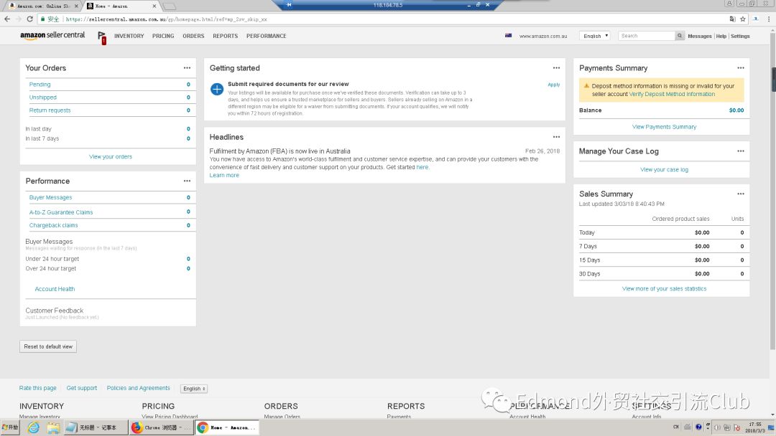Click View more of your sales statistics
The height and width of the screenshot is (436, 776).
pyautogui.click(x=664, y=289)
